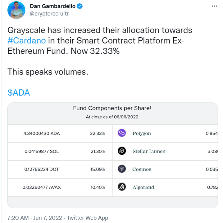The image size is (223, 223).
Task: Click the Algorand logo icon
Action: pos(122,187)
